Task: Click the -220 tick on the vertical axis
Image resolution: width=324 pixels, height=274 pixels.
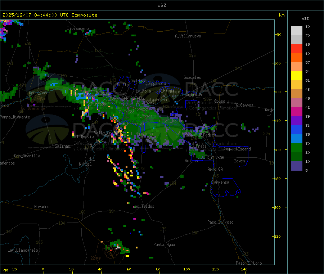Action: pyautogui.click(x=276, y=237)
